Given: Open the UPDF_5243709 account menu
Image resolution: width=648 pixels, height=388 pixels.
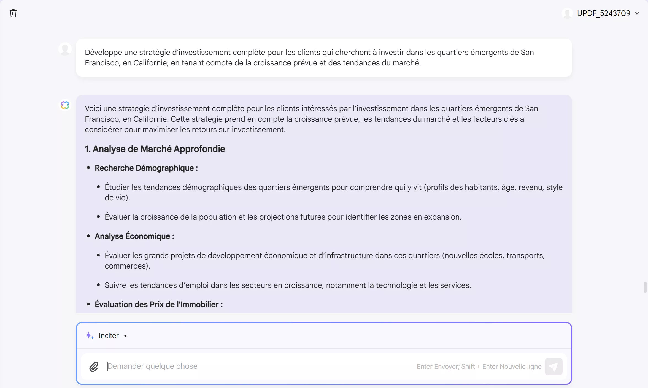Looking at the screenshot, I should 603,13.
